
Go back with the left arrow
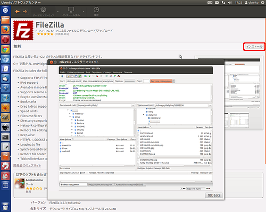(x=18, y=12)
